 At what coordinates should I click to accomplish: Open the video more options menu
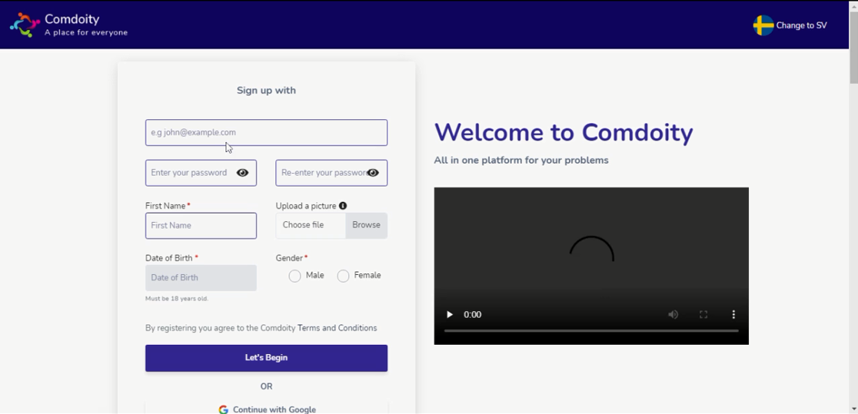(733, 314)
